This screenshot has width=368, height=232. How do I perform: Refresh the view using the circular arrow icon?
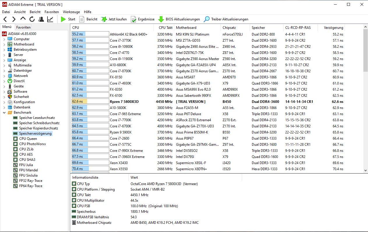[x=32, y=19]
